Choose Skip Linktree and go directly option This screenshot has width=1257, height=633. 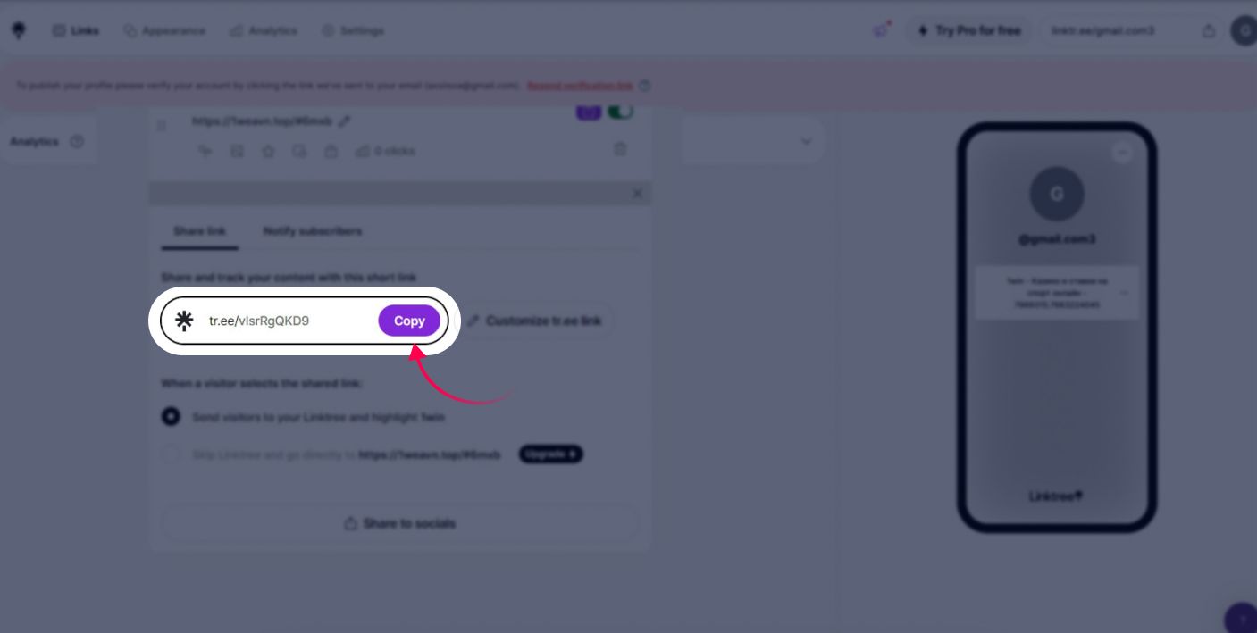click(x=171, y=454)
